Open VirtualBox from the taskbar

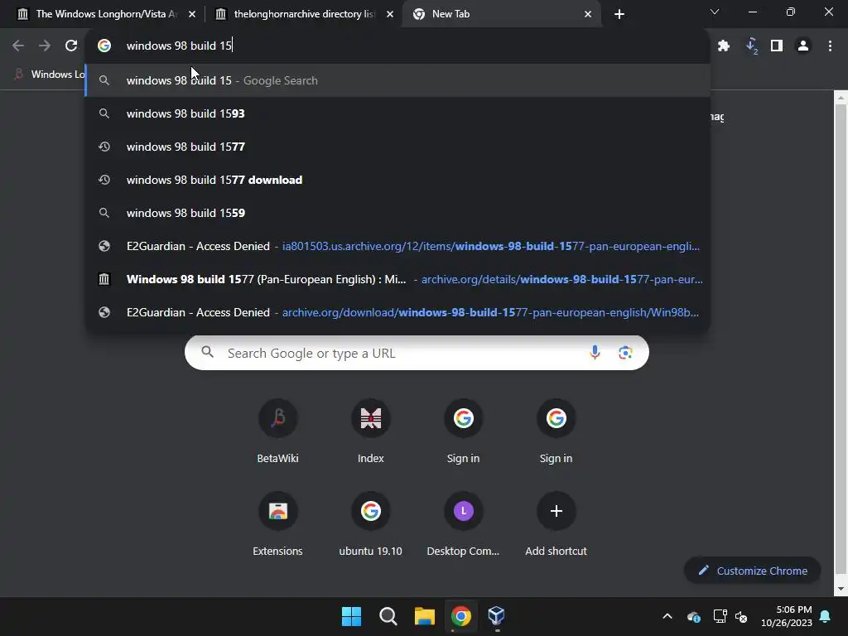[497, 616]
